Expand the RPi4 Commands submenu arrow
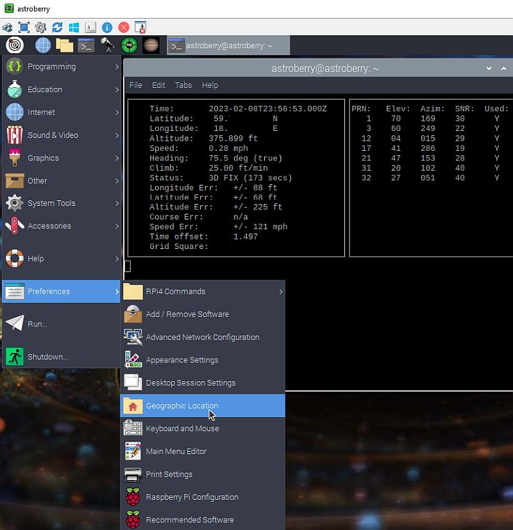The height and width of the screenshot is (530, 513). tap(281, 291)
